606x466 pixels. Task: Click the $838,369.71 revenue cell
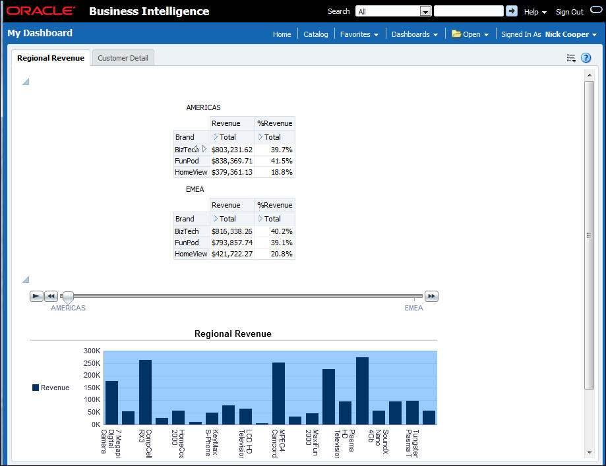(x=232, y=161)
